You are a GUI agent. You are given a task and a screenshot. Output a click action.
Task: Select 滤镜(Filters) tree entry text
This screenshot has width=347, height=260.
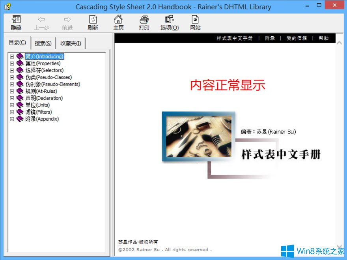tap(39, 112)
